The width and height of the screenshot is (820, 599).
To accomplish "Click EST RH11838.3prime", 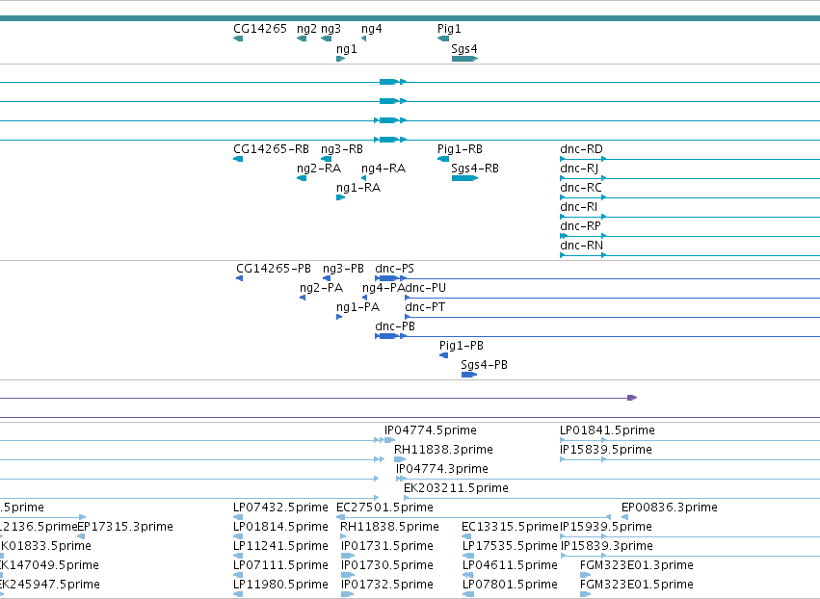I will point(443,450).
